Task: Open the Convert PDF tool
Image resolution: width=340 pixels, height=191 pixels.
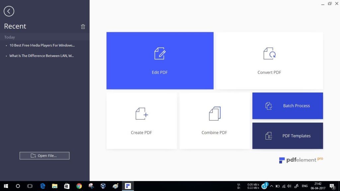Action: coord(269,60)
